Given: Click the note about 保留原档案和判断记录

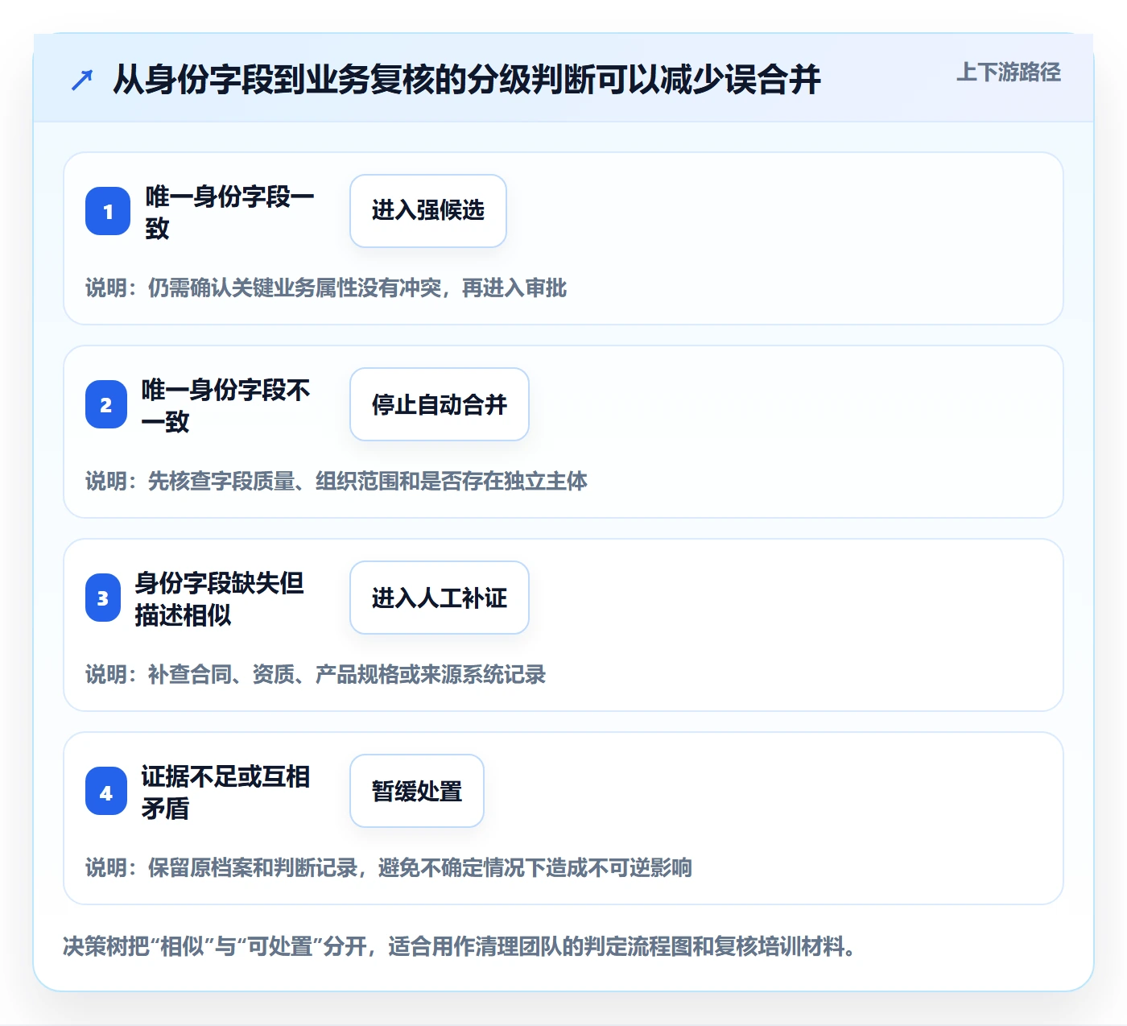Looking at the screenshot, I should click(389, 867).
